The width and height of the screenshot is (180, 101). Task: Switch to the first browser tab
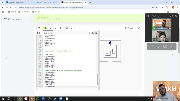18,3
